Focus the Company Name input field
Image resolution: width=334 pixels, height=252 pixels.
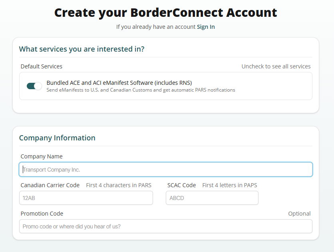click(x=166, y=170)
